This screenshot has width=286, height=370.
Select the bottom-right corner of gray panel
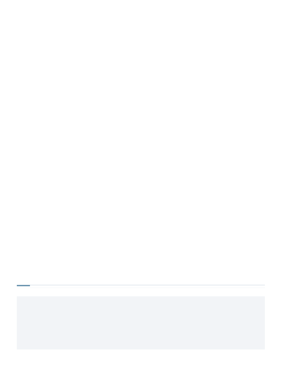pos(264,349)
